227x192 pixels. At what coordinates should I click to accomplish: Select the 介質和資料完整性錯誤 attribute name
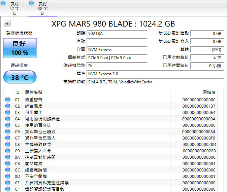[47, 183]
